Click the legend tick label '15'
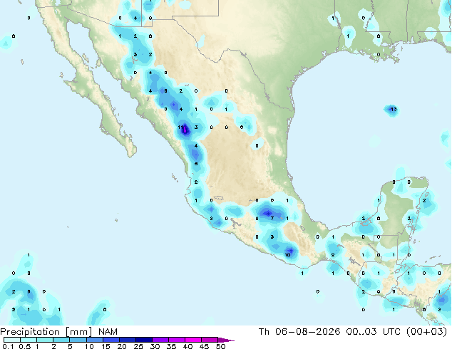This screenshot has width=452, height=349. click(x=106, y=346)
